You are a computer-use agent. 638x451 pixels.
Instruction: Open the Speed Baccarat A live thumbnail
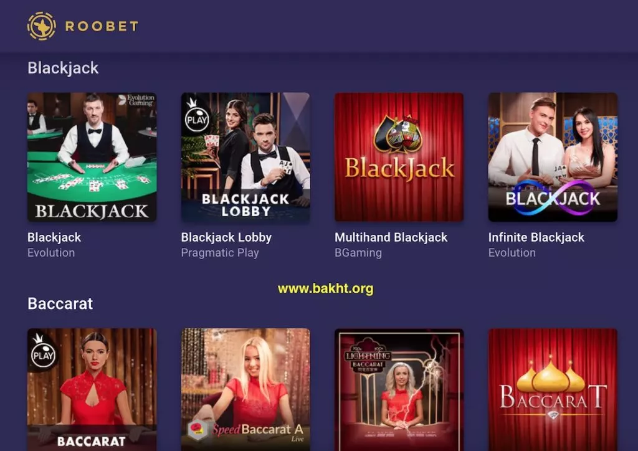pyautogui.click(x=245, y=389)
